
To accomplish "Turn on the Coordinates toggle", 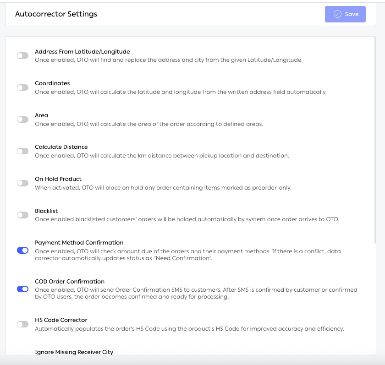I will (22, 87).
